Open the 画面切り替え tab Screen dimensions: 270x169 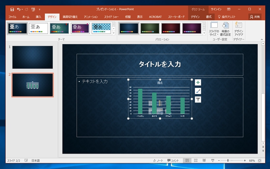click(70, 17)
